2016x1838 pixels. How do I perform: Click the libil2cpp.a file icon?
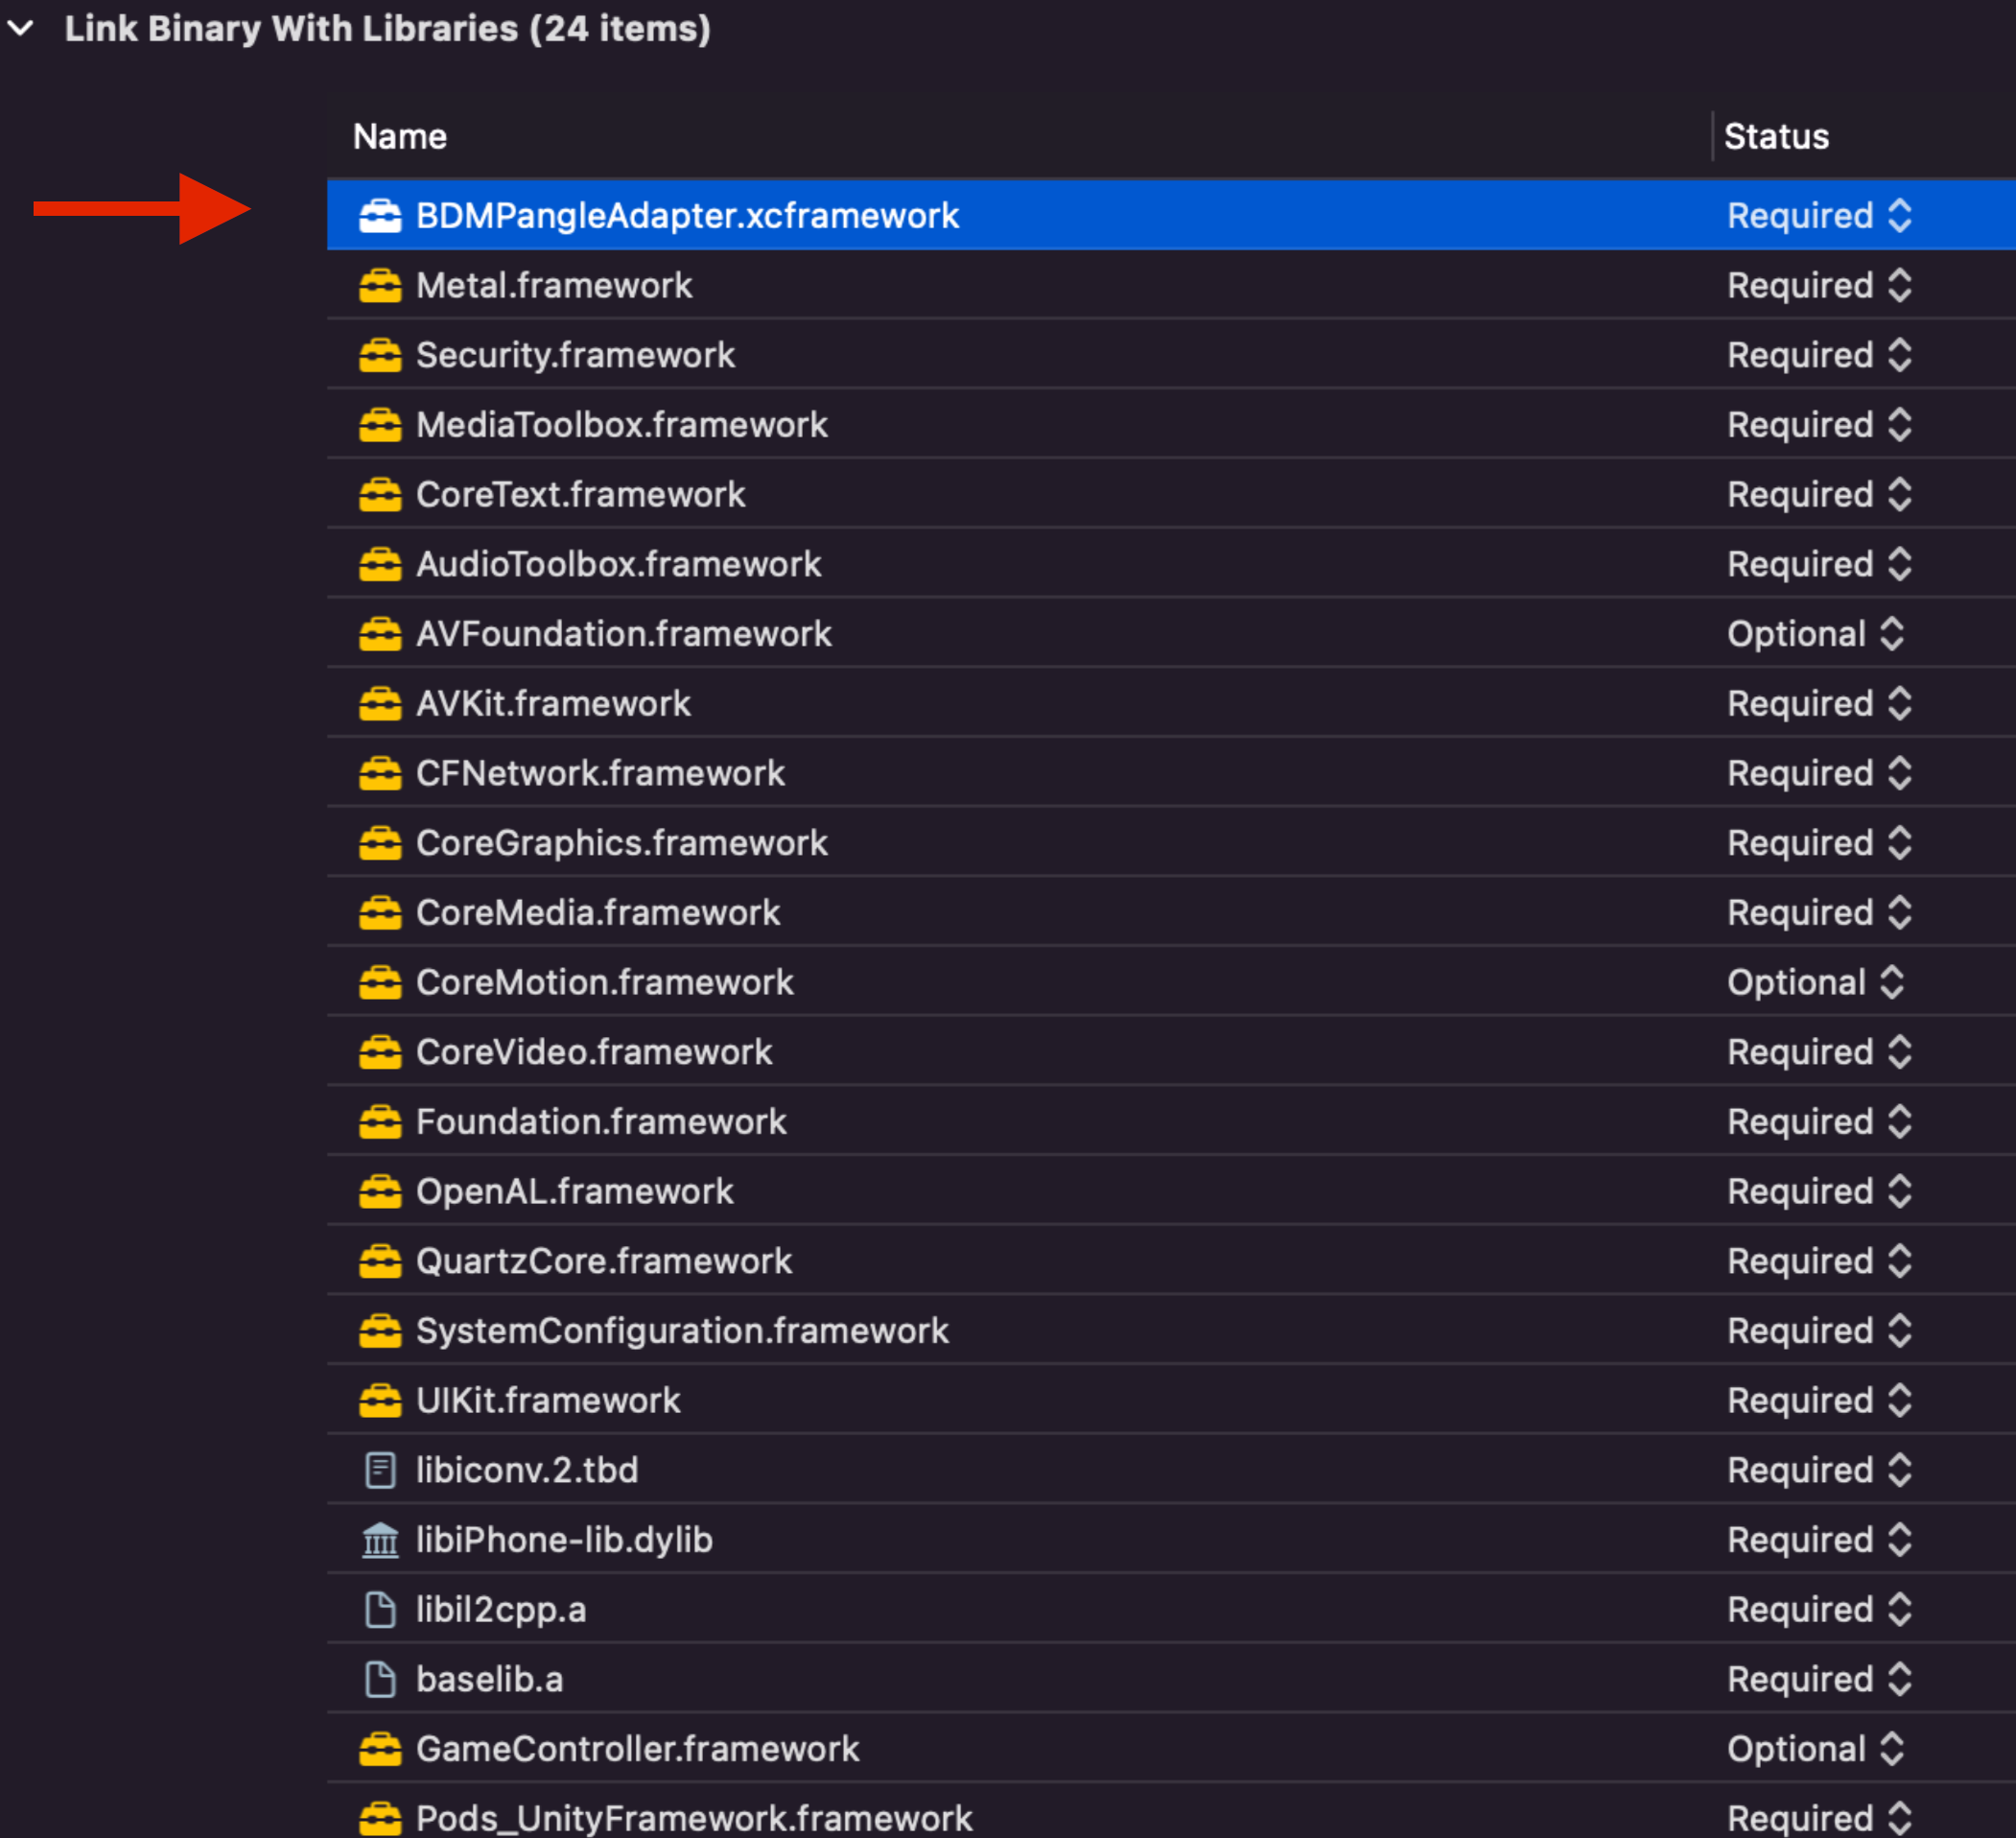coord(380,1610)
